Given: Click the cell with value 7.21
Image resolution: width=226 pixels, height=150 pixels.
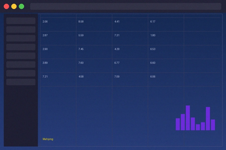Looking at the screenshot, I should [x=45, y=77].
